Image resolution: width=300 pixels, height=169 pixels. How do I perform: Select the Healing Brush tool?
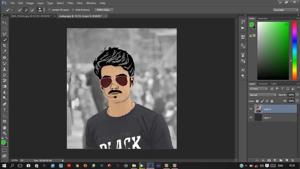(4, 58)
